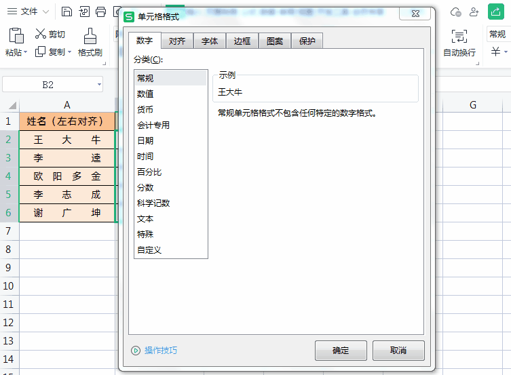Viewport: 511px width, 375px height.
Task: Click cell containing 谢 广 坤
Action: pos(67,212)
